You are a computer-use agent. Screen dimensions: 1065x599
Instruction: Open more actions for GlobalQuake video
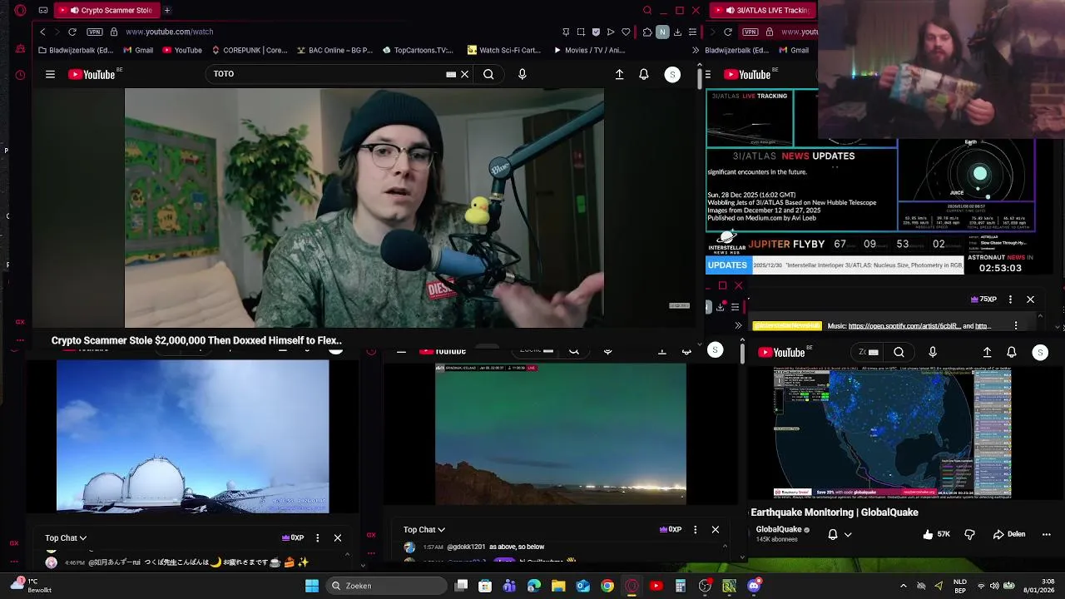[1047, 534]
